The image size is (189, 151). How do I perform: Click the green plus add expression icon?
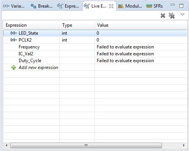coord(14,67)
